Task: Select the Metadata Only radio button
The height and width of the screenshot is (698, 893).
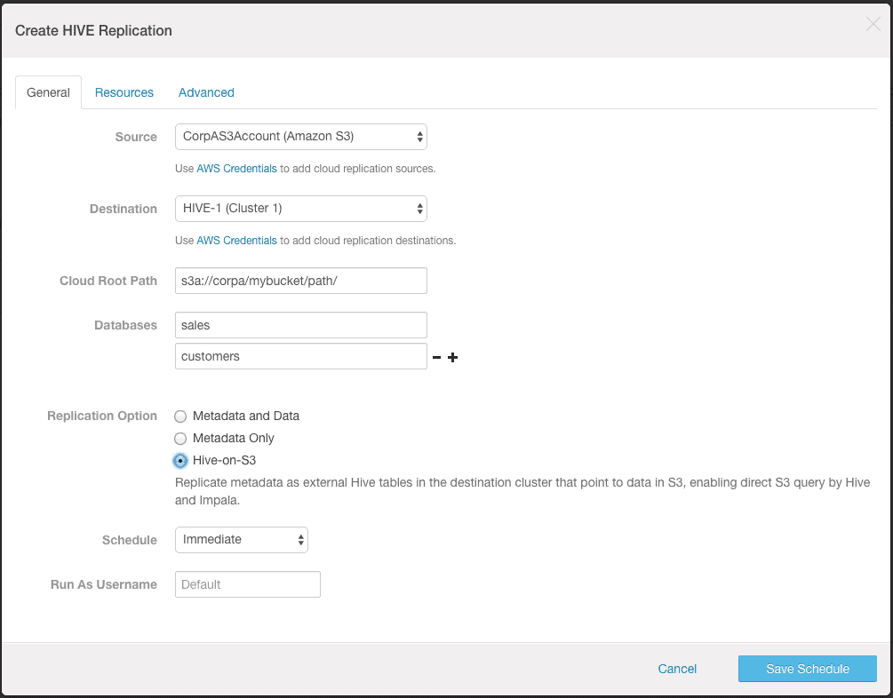Action: 181,439
